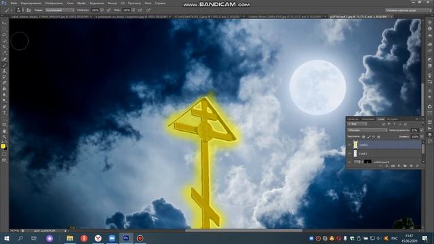Open the tool preset picker
Screen dimensions: 434x244
(x=8, y=10)
